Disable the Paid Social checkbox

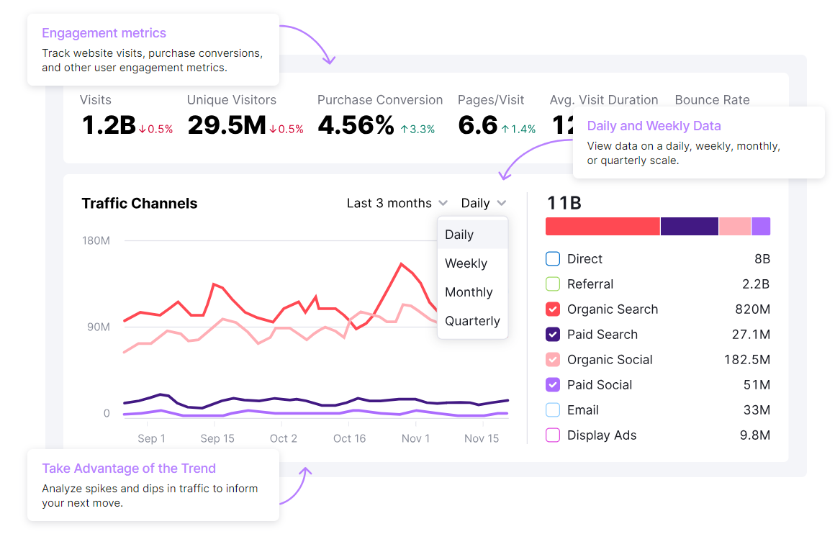553,384
